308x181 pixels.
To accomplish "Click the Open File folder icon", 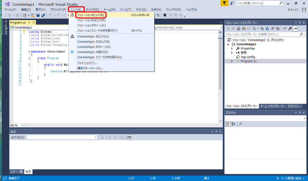I will coord(33,15).
